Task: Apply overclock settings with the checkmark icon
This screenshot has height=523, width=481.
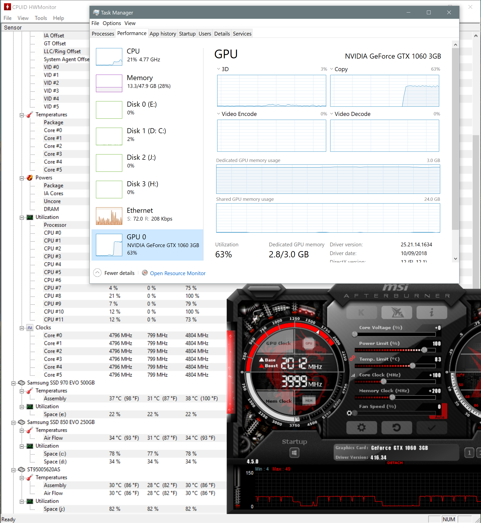Action: pyautogui.click(x=432, y=428)
